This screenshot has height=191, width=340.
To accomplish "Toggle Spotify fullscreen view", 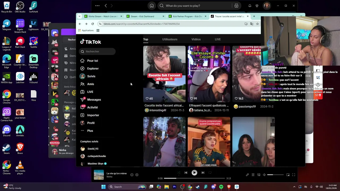I will (294, 175).
